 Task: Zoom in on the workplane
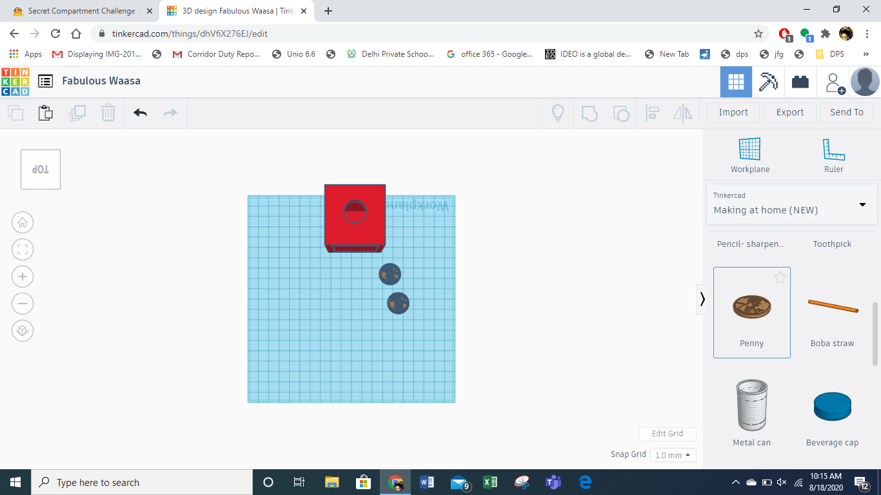click(x=23, y=277)
